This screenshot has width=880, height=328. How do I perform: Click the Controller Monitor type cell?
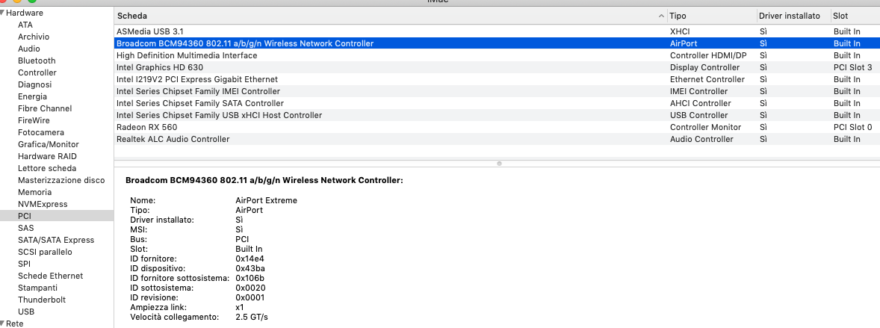click(705, 127)
